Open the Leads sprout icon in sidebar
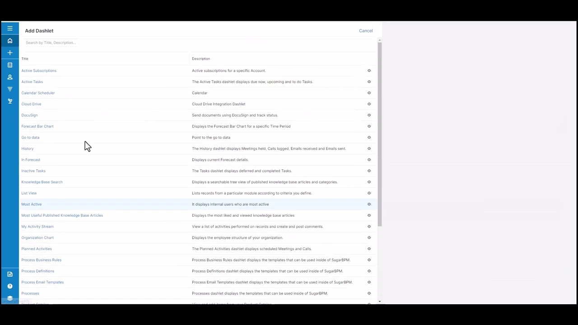578x325 pixels. point(10,101)
